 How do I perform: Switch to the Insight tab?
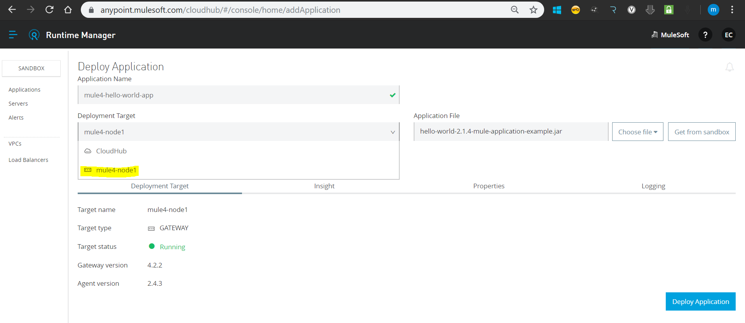pyautogui.click(x=324, y=186)
